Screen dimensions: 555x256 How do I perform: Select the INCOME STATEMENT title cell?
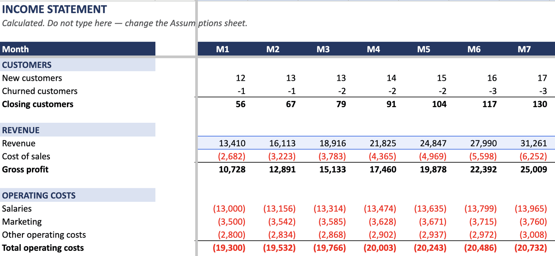[x=54, y=9]
